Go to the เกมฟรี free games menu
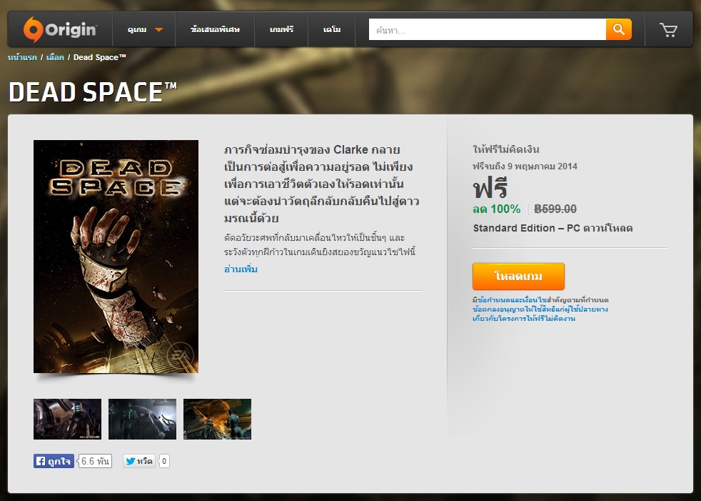 281,29
